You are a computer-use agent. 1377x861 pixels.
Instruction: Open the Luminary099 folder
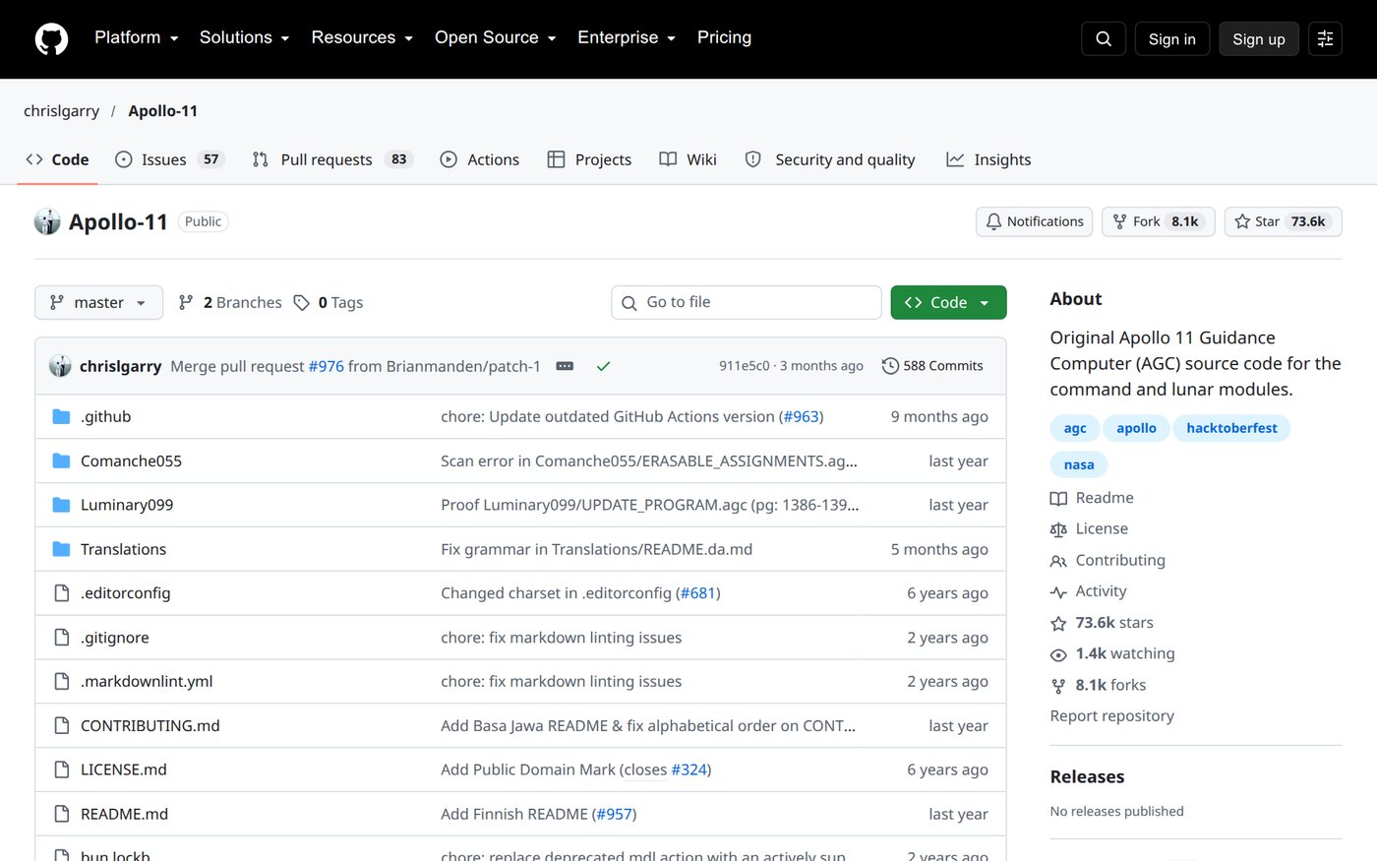(127, 505)
